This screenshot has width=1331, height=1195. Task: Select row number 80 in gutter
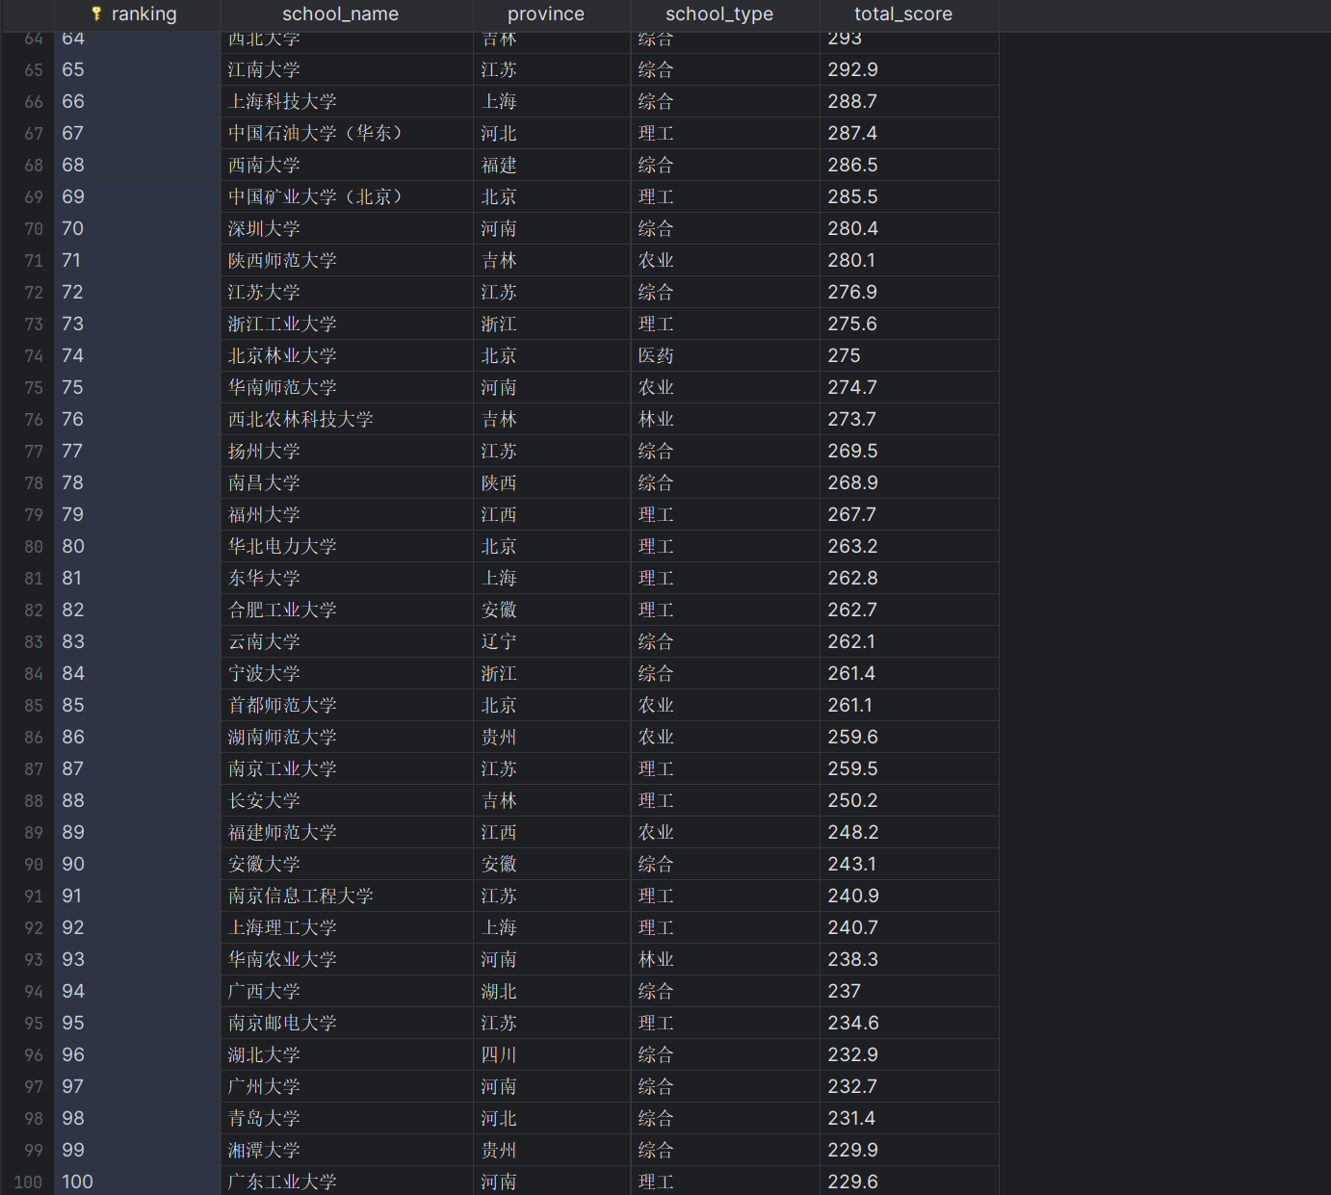point(34,547)
